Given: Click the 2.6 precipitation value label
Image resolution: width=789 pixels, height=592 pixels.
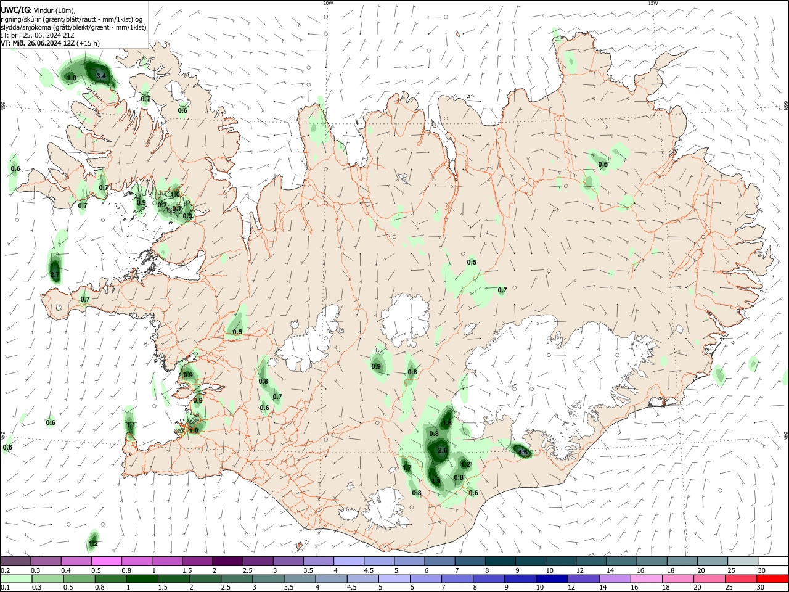Looking at the screenshot, I should click(442, 451).
